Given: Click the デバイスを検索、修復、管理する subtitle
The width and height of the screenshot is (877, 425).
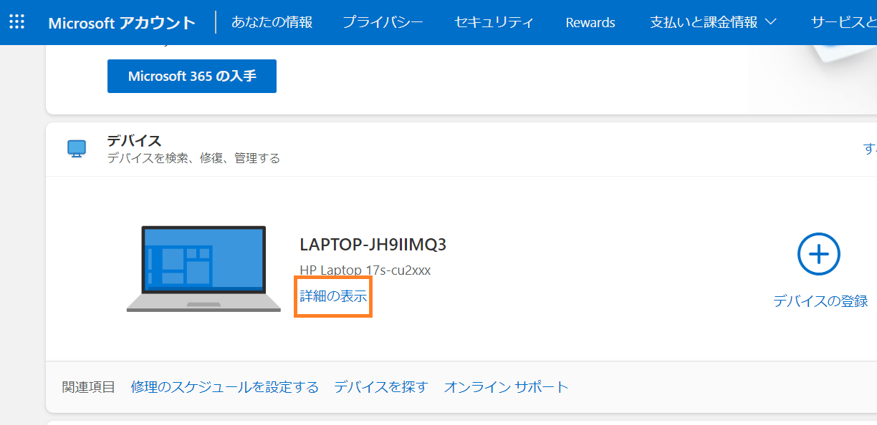Looking at the screenshot, I should pos(193,158).
